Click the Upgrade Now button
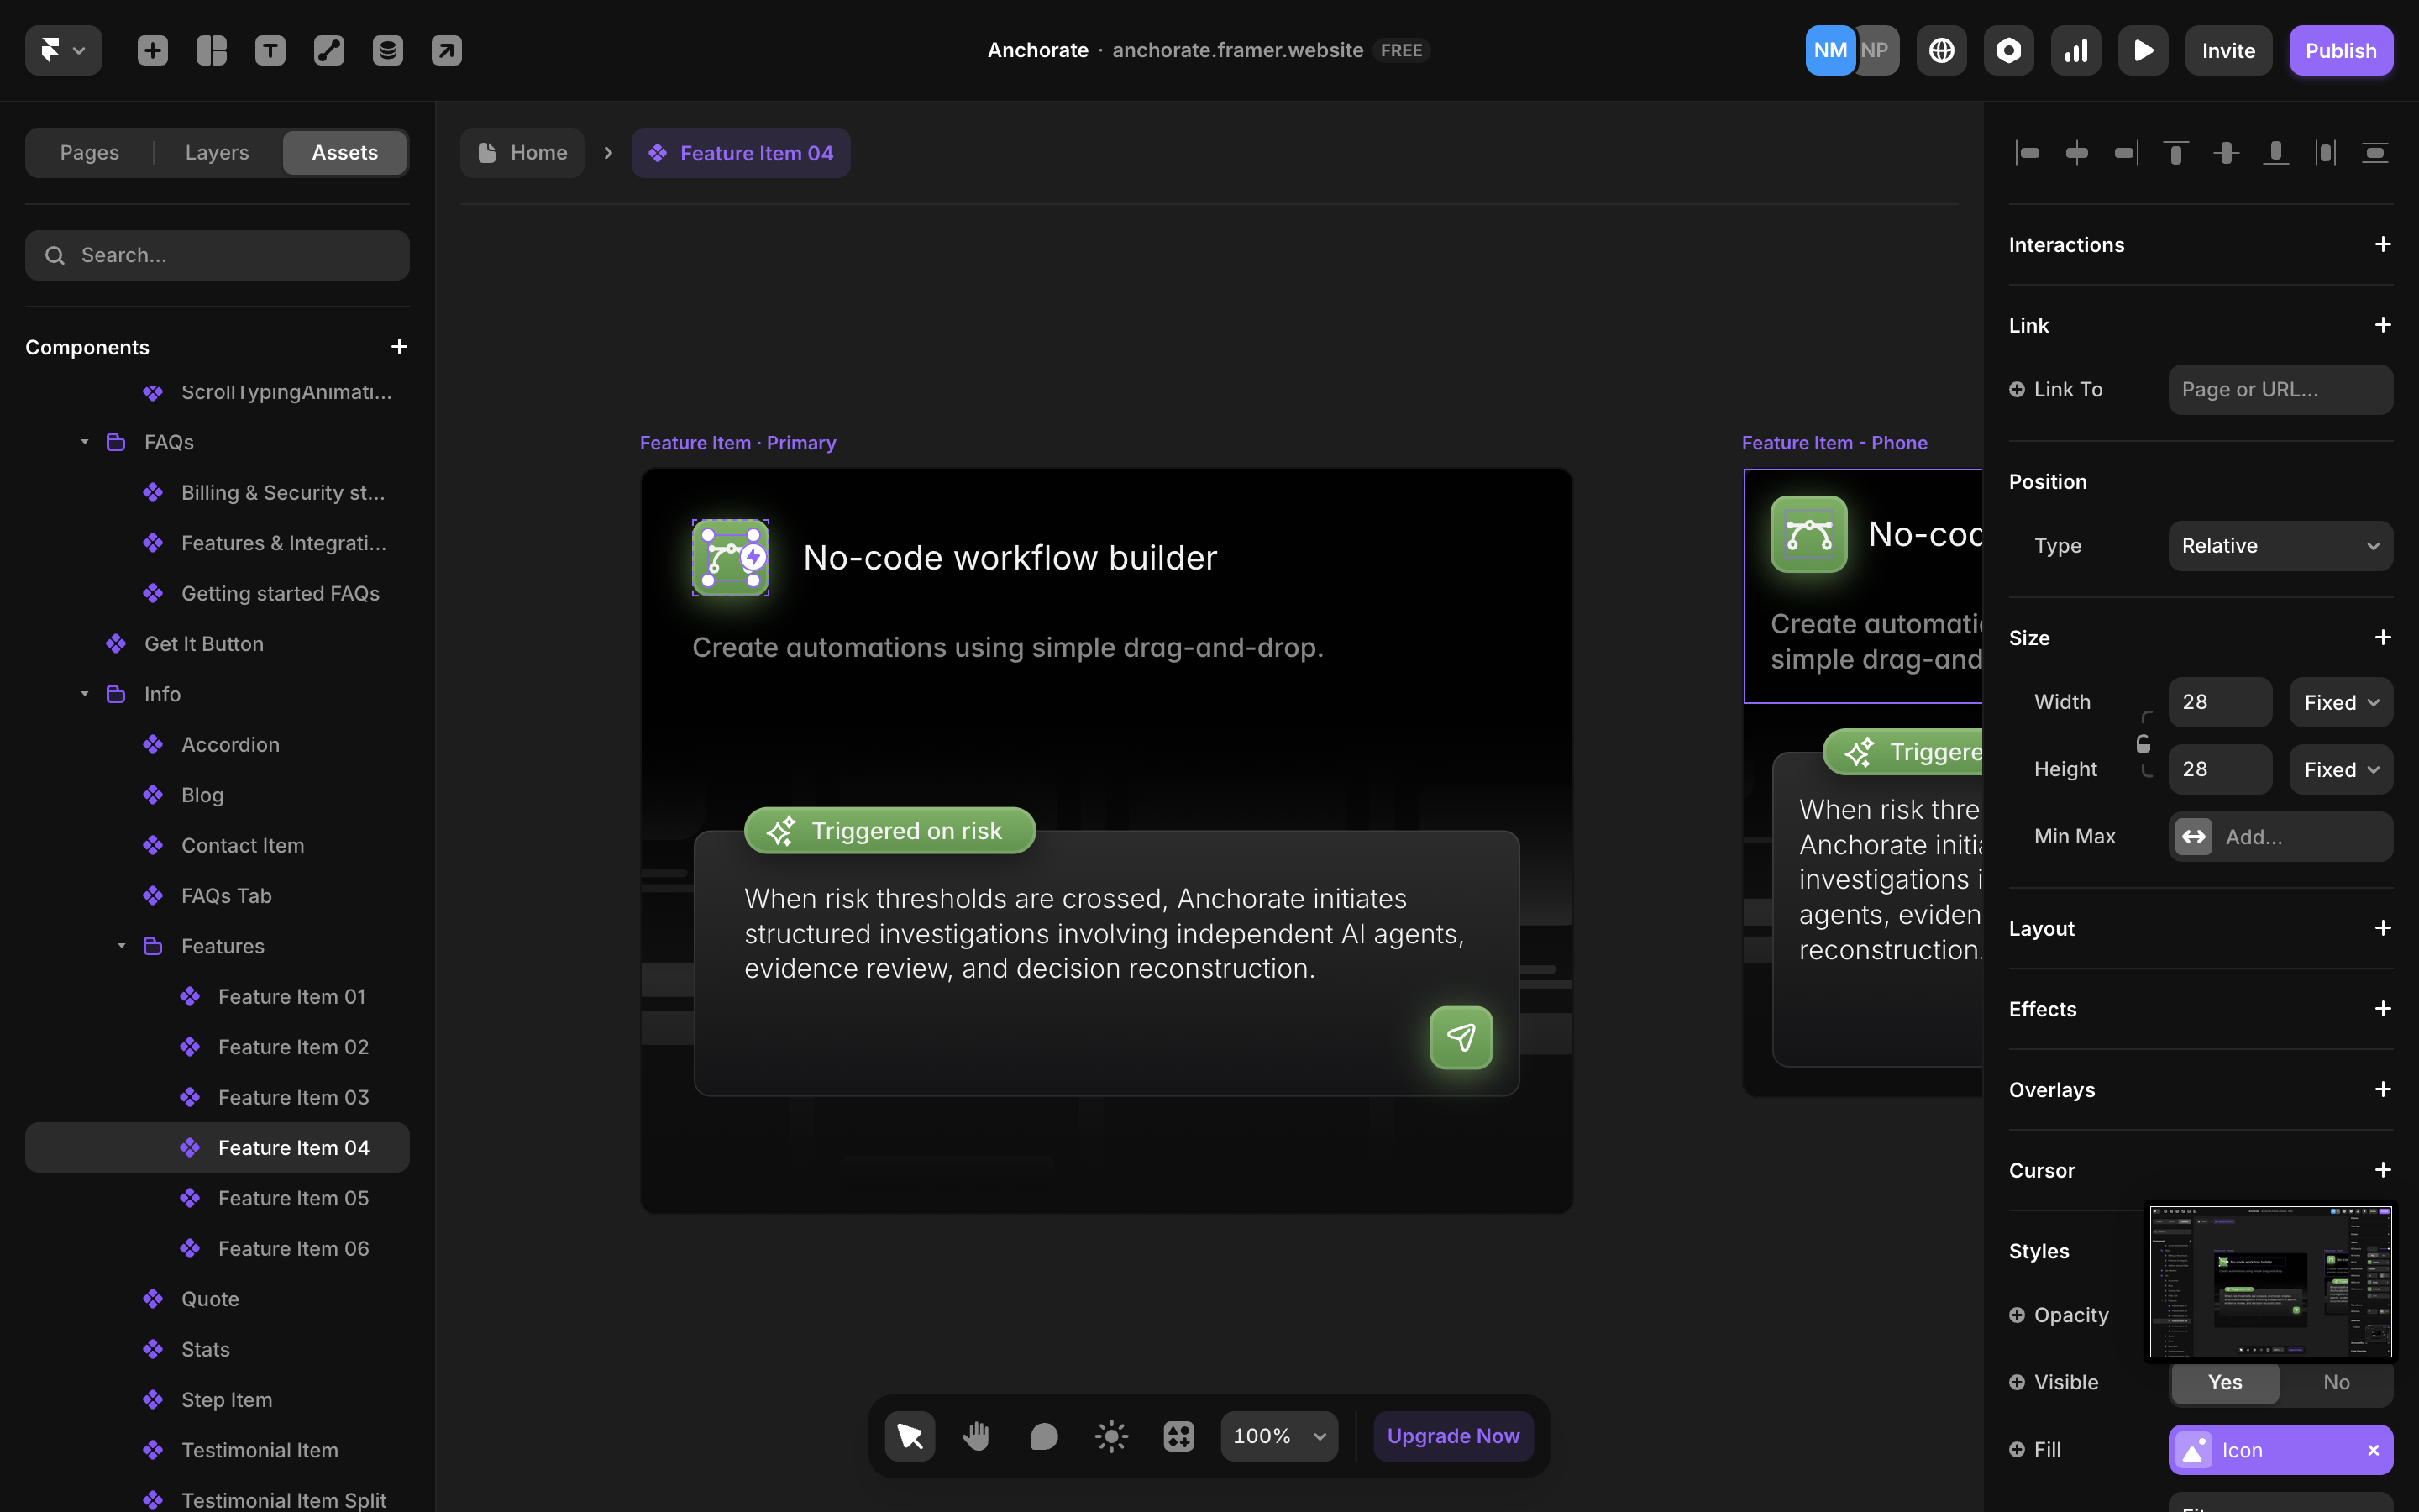Image resolution: width=2419 pixels, height=1512 pixels. pos(1452,1435)
